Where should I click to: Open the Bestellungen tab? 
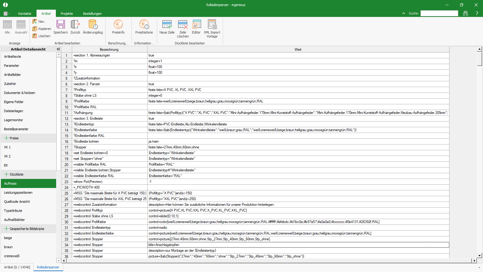(x=92, y=14)
